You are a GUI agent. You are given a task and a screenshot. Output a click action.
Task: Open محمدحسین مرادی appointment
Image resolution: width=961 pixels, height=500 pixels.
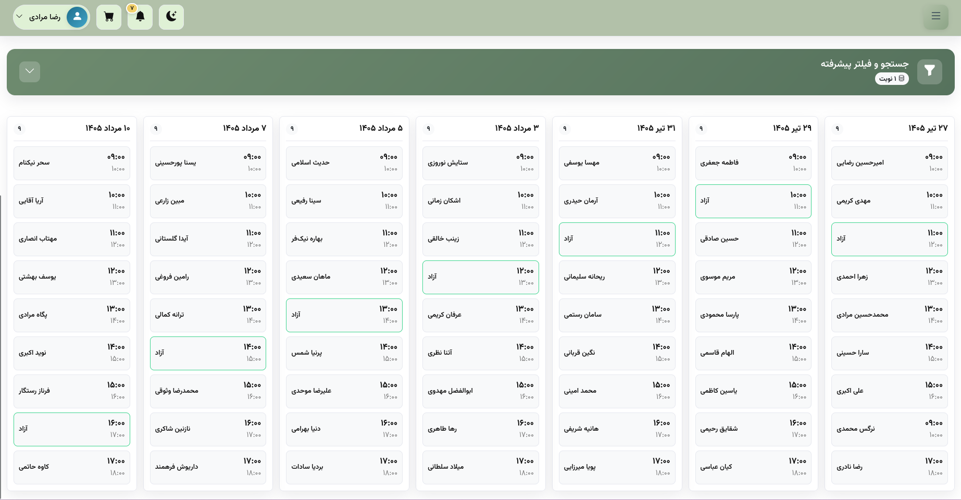(890, 315)
